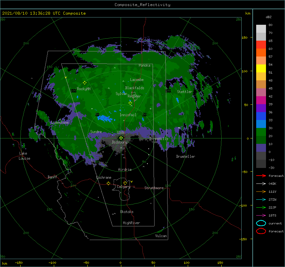285x267 pixels.
Task: Click the Stettler city label
Action: click(x=185, y=92)
